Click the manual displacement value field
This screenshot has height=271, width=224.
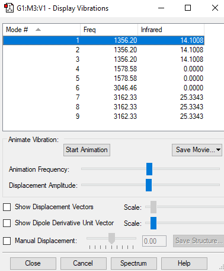[x=154, y=241]
